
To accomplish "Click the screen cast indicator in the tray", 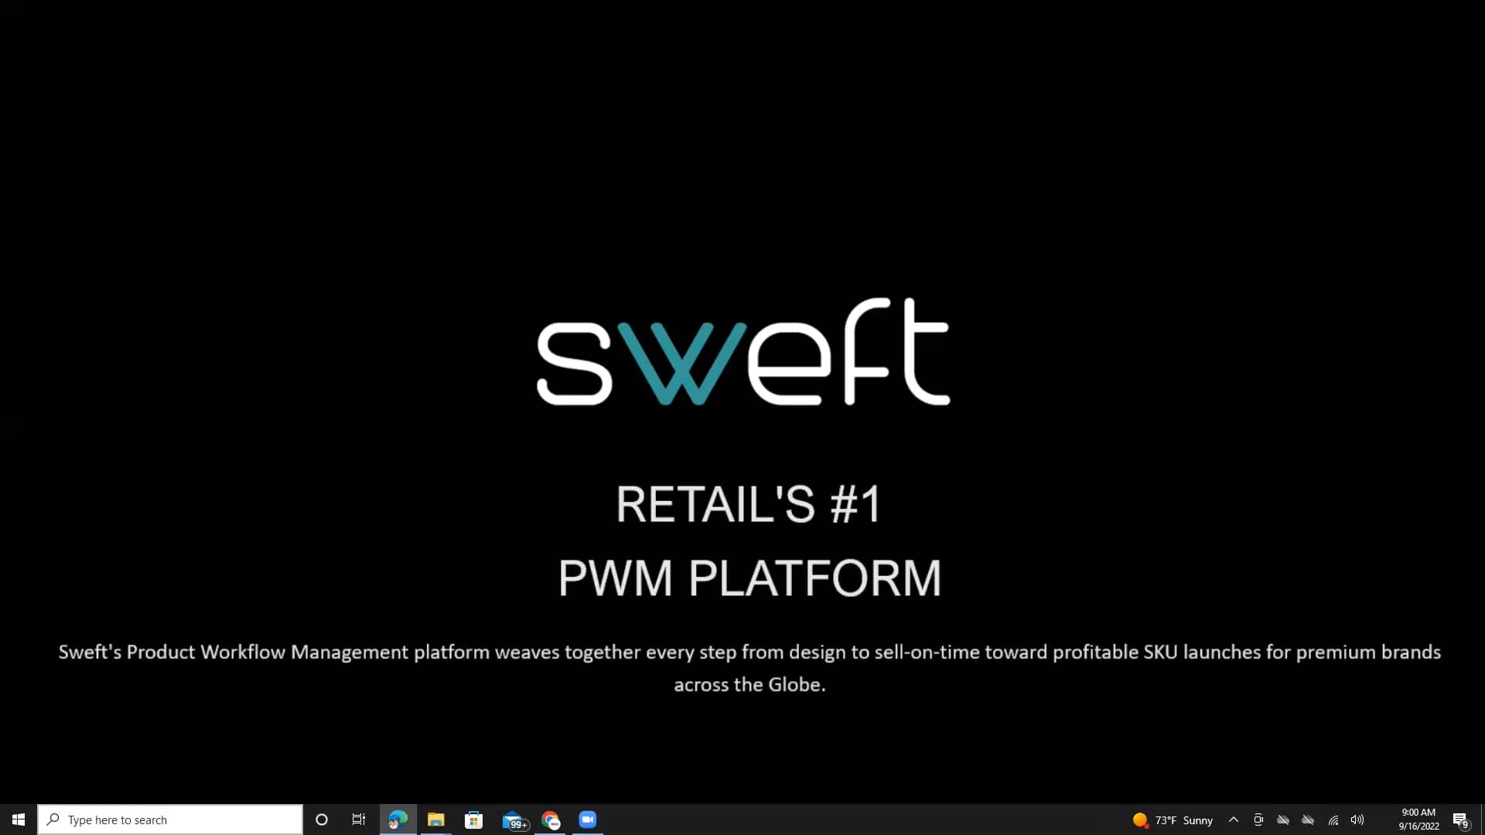I will (1258, 820).
